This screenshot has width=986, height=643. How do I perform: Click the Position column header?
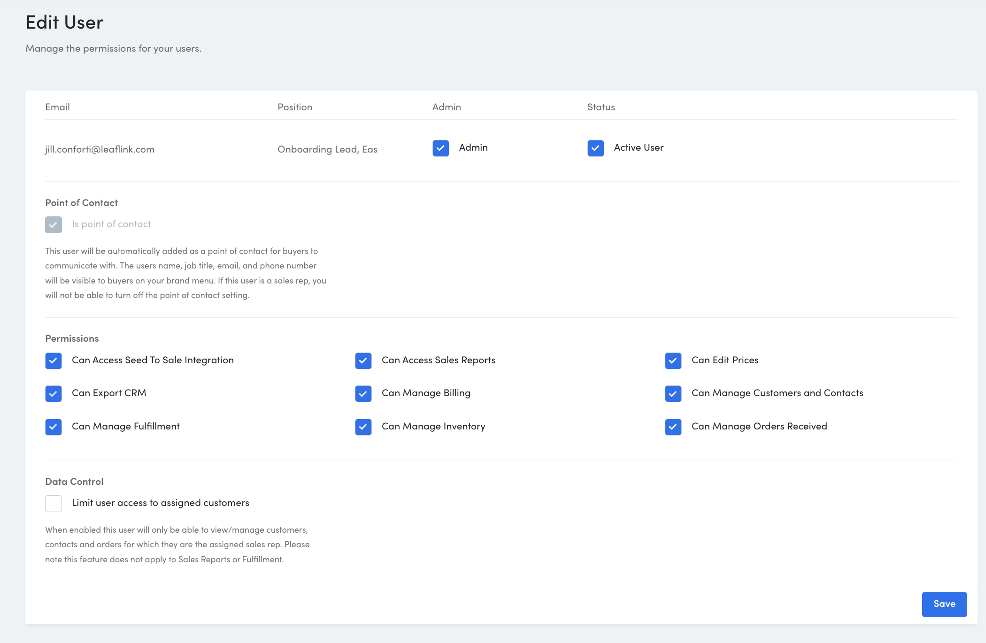pos(295,107)
